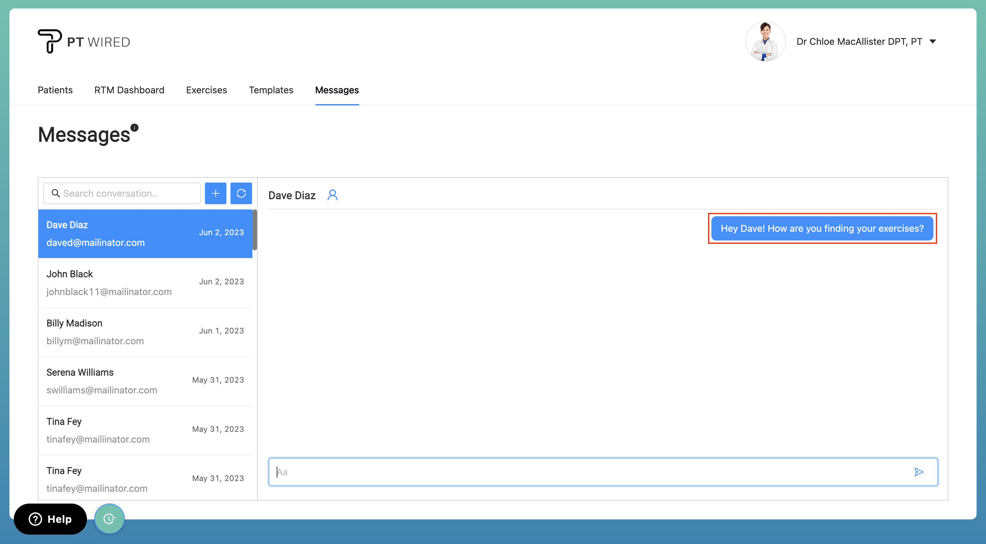Image resolution: width=986 pixels, height=544 pixels.
Task: Click the search magnifier icon
Action: click(56, 193)
